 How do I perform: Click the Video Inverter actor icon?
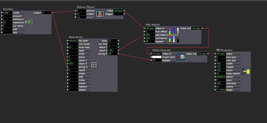pyautogui.click(x=180, y=57)
